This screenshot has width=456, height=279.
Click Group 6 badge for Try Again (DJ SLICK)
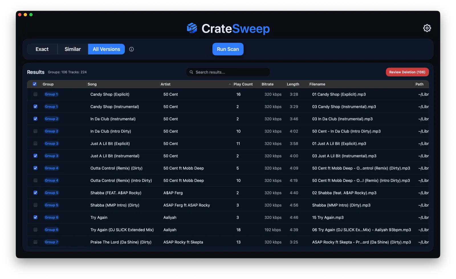point(51,230)
